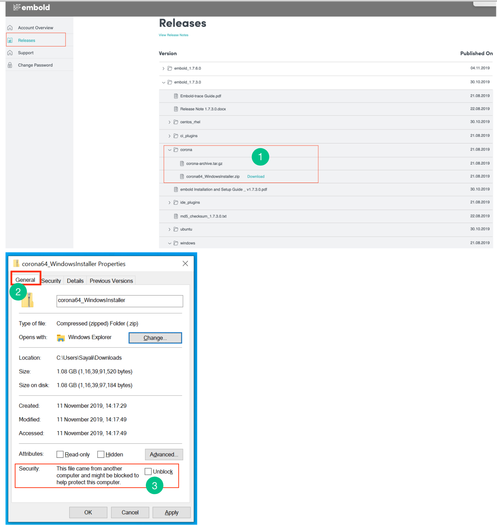Screen dimensions: 497x525
Task: Open the General tab in Properties
Action: pos(25,280)
